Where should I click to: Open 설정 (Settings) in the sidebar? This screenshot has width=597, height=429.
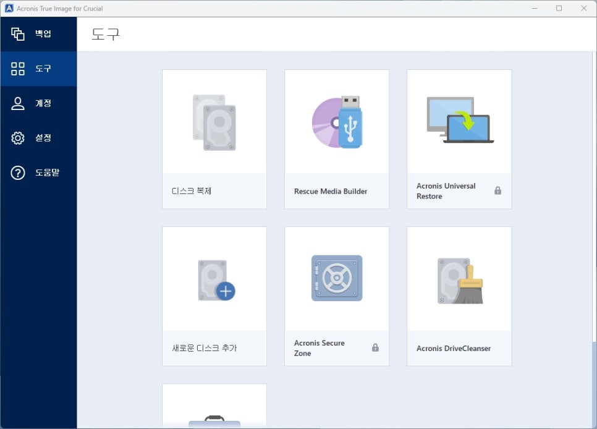[x=38, y=138]
